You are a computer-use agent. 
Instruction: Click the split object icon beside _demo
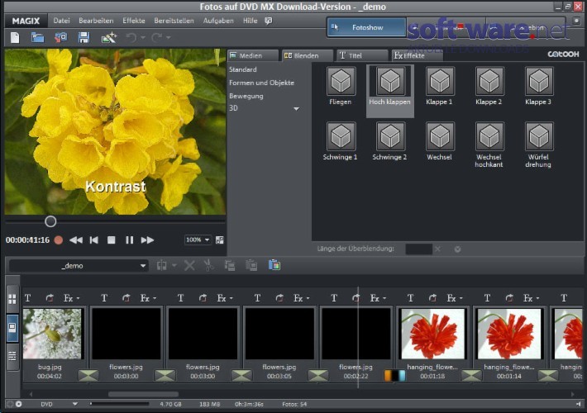tap(162, 265)
